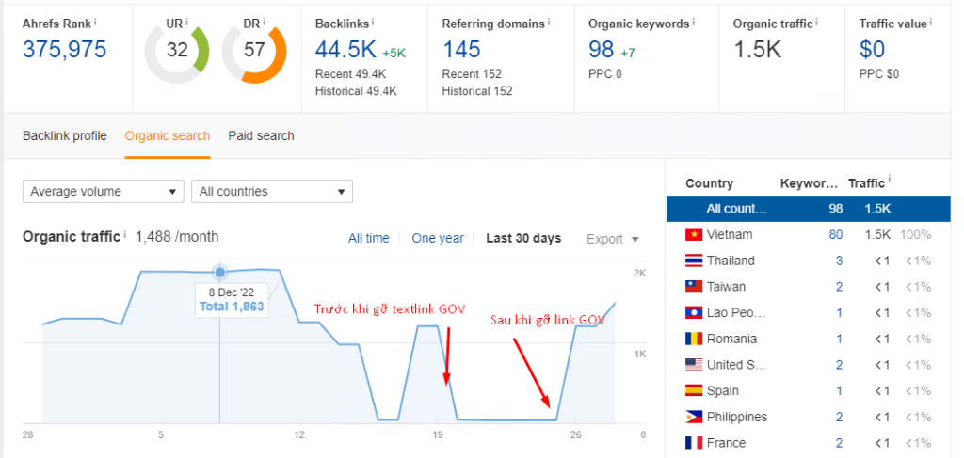
Task: Click the Country column header
Action: 709,183
